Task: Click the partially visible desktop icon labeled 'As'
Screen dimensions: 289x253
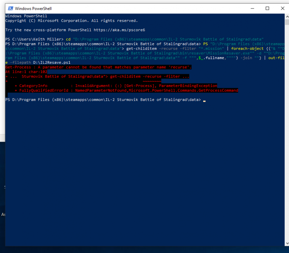Action: coord(2,215)
